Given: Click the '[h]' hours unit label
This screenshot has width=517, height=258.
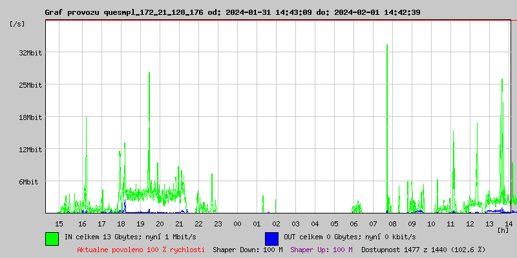Looking at the screenshot, I should (503, 230).
